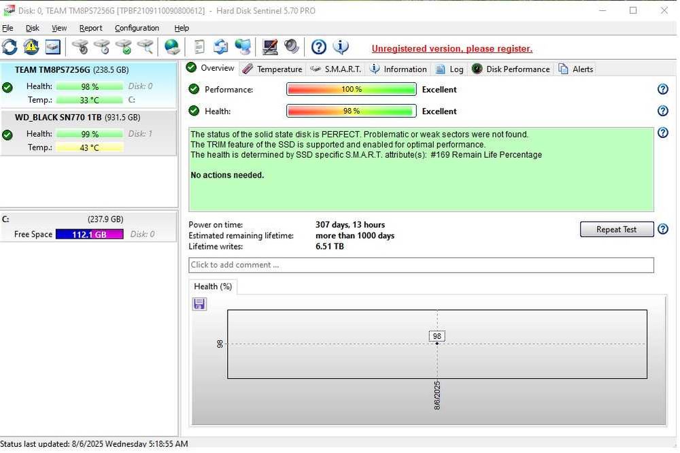
Task: Click the Unregistered version, please register link
Action: [x=452, y=48]
